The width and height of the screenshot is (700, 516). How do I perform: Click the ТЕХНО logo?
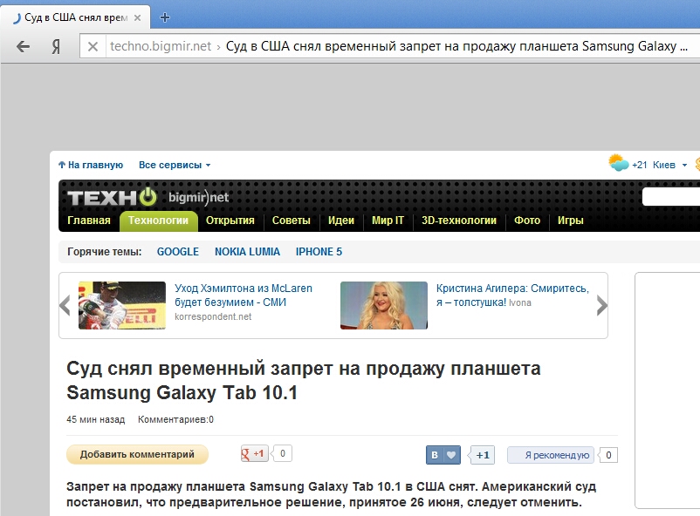point(112,197)
